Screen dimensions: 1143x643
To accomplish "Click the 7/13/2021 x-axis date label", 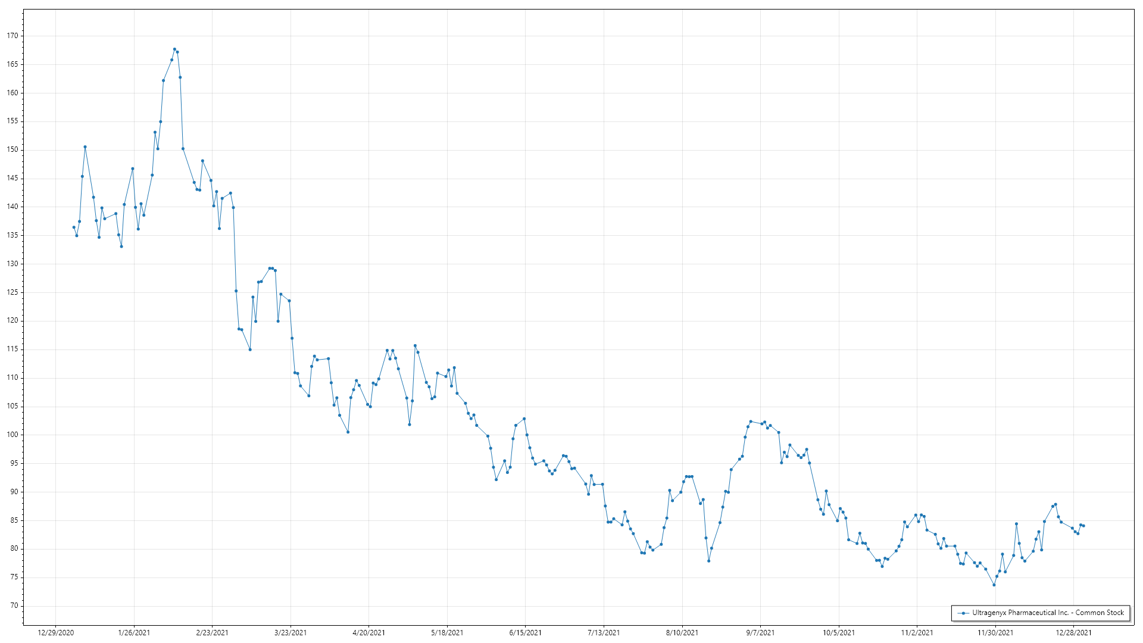I will coord(604,633).
